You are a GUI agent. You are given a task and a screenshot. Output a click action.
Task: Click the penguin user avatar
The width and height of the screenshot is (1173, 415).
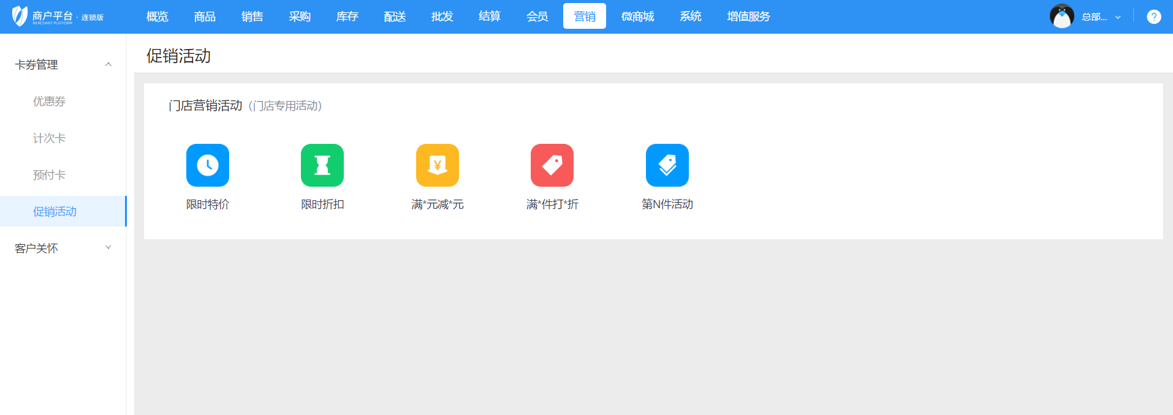tap(1061, 17)
